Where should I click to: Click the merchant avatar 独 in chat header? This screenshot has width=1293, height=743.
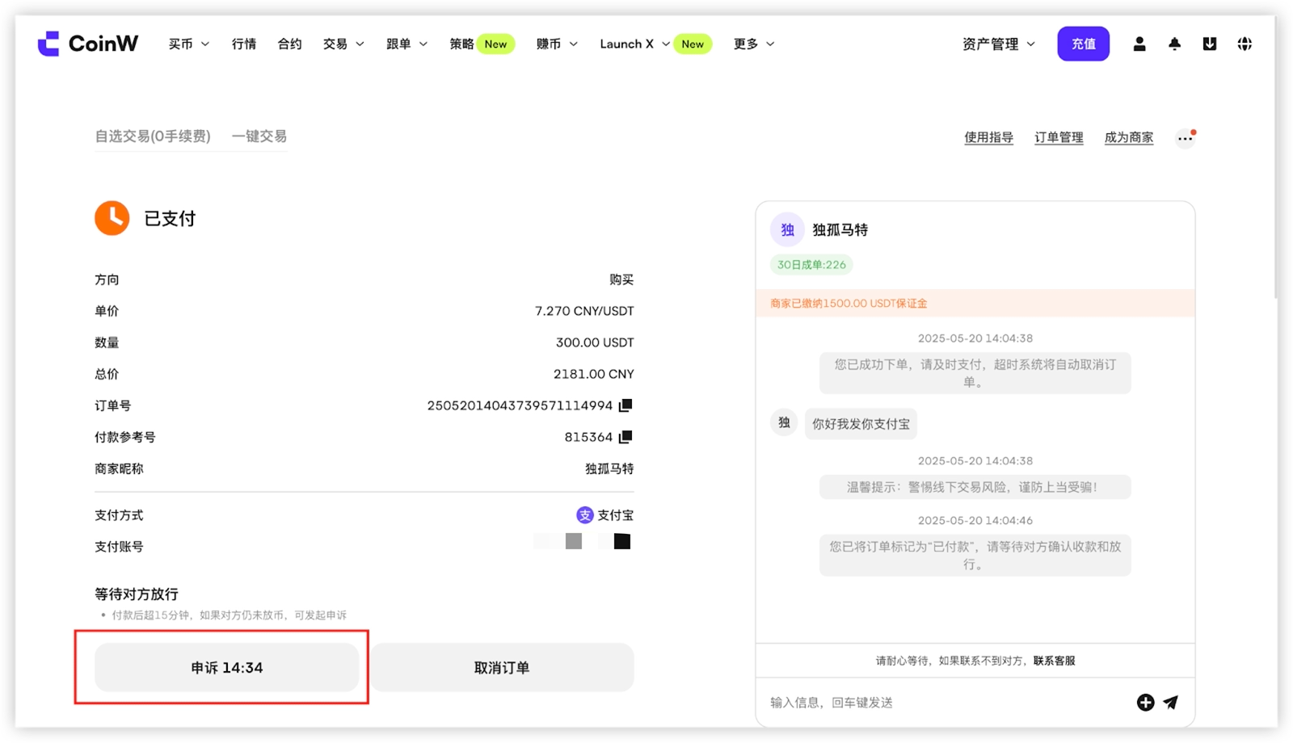click(787, 229)
